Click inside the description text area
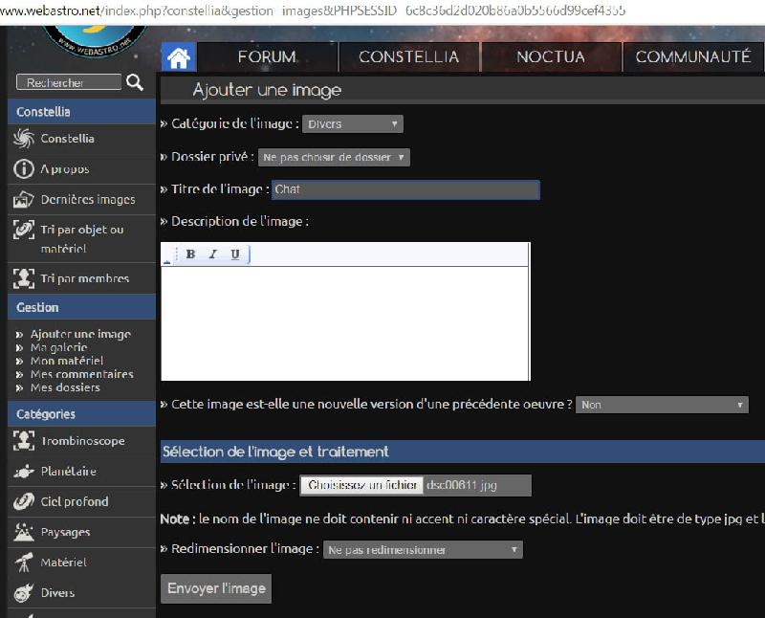Viewport: 765px width, 618px height. pyautogui.click(x=345, y=323)
